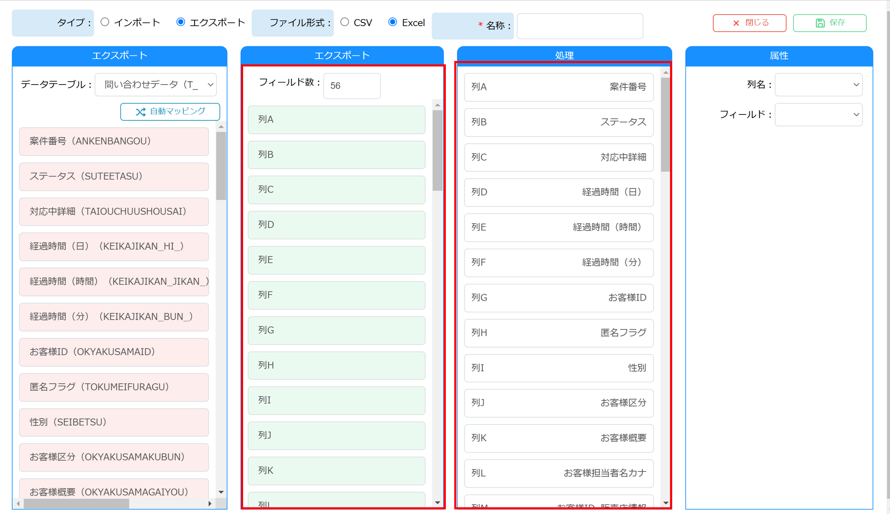Select the 列J お客様区分 mapping row

559,403
